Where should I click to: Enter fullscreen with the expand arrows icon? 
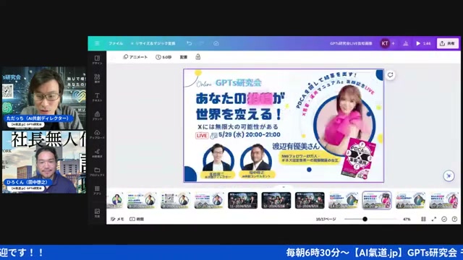pyautogui.click(x=434, y=219)
